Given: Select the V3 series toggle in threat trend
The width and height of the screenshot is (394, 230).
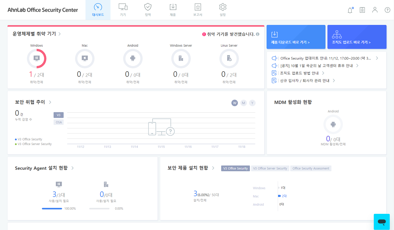Looking at the screenshot, I should pyautogui.click(x=59, y=115).
